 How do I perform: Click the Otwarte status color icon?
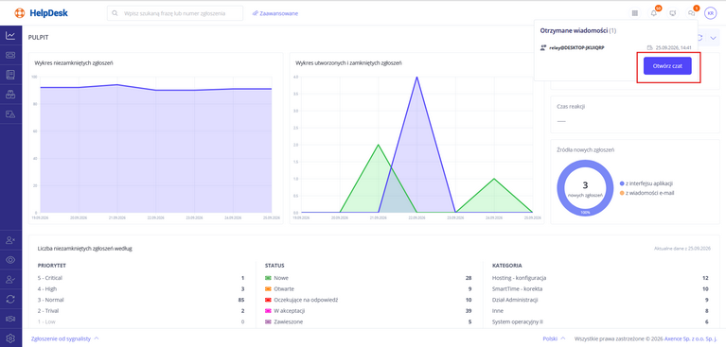pyautogui.click(x=268, y=288)
